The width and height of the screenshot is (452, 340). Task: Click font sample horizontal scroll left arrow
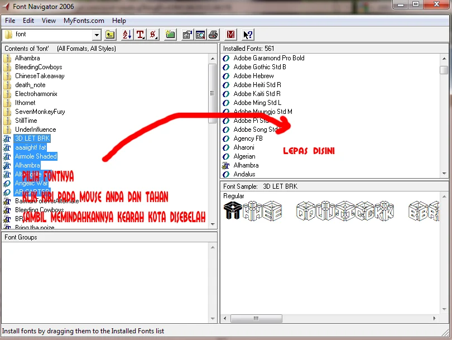click(x=225, y=318)
